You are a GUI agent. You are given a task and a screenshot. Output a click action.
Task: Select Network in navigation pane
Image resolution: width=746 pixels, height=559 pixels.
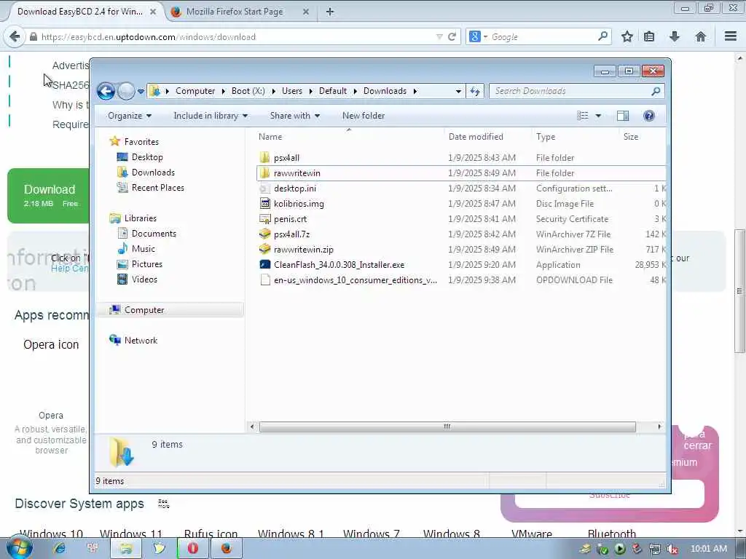[133, 341]
